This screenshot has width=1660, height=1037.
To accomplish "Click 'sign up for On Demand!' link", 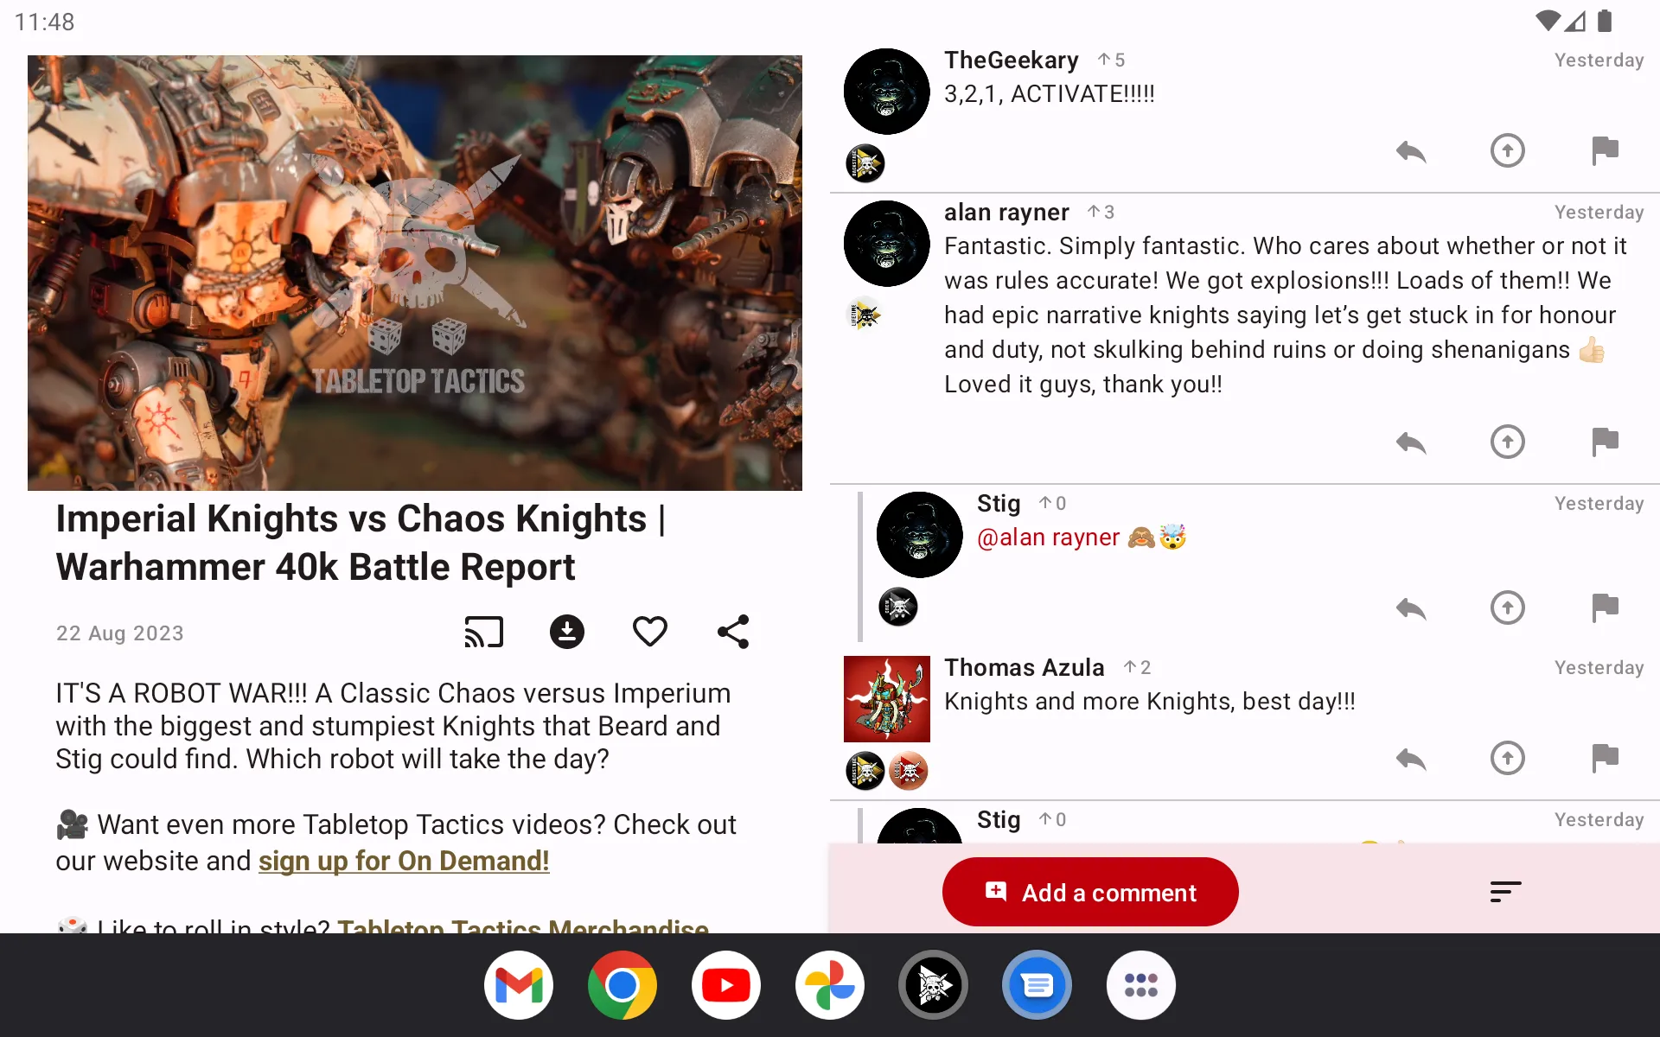I will pos(404,860).
